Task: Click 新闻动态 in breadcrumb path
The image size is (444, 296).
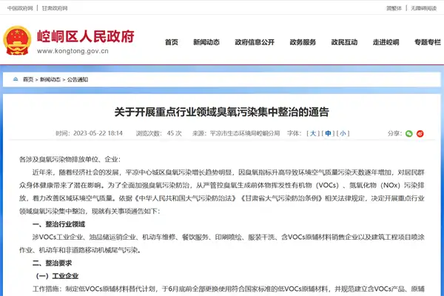Action: (x=50, y=78)
